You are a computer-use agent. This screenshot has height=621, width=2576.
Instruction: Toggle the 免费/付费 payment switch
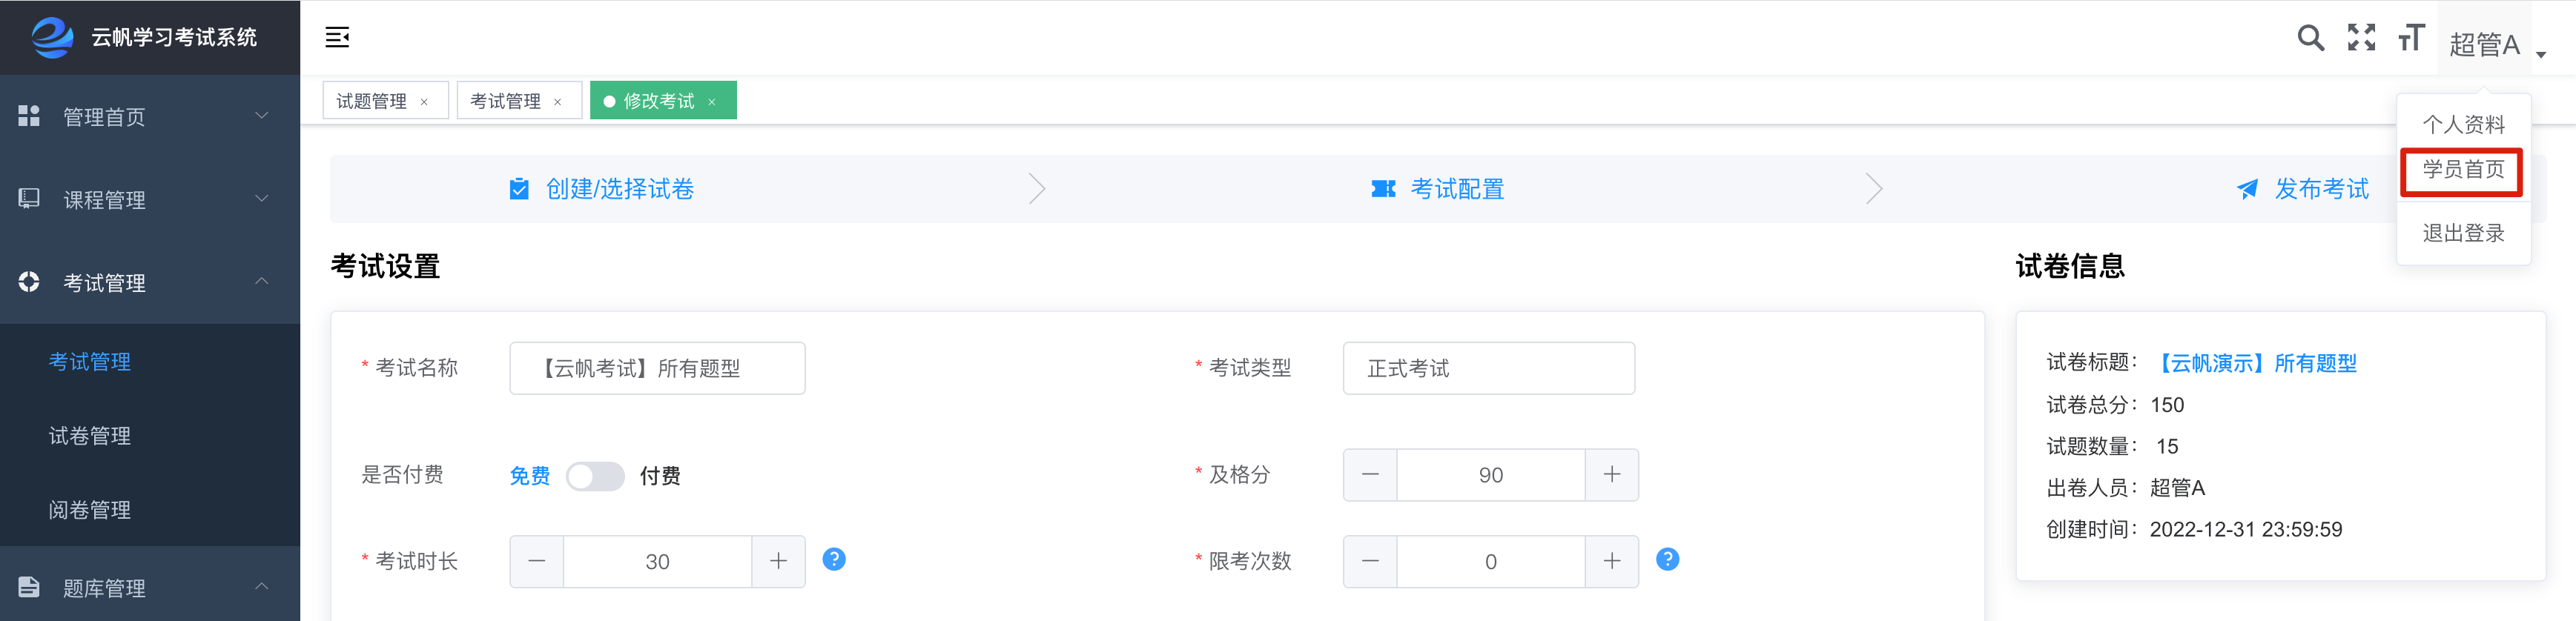(x=595, y=476)
